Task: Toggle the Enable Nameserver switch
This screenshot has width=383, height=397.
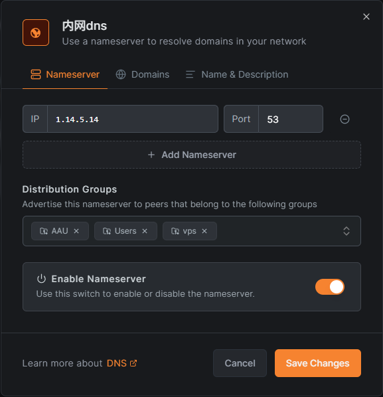Action: [x=330, y=287]
